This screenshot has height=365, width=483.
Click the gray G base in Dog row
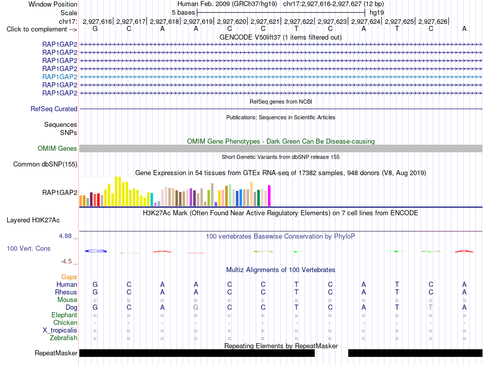(196, 307)
